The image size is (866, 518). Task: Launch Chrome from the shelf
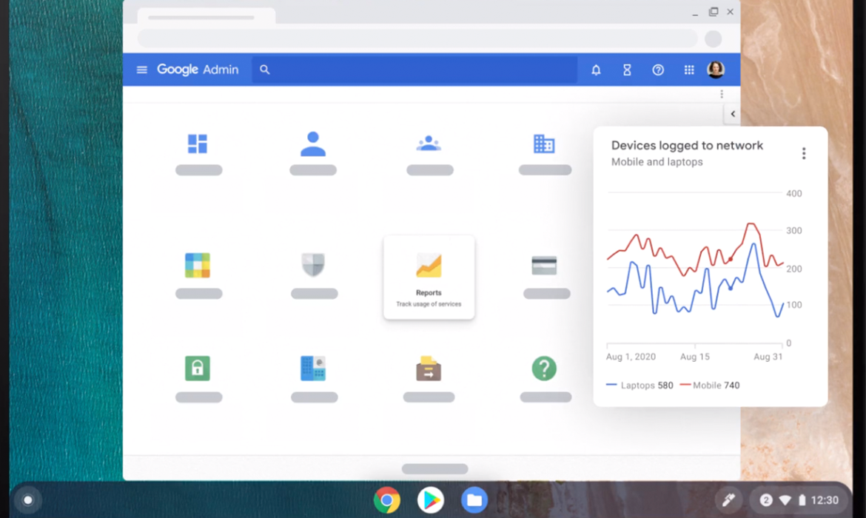click(x=386, y=500)
